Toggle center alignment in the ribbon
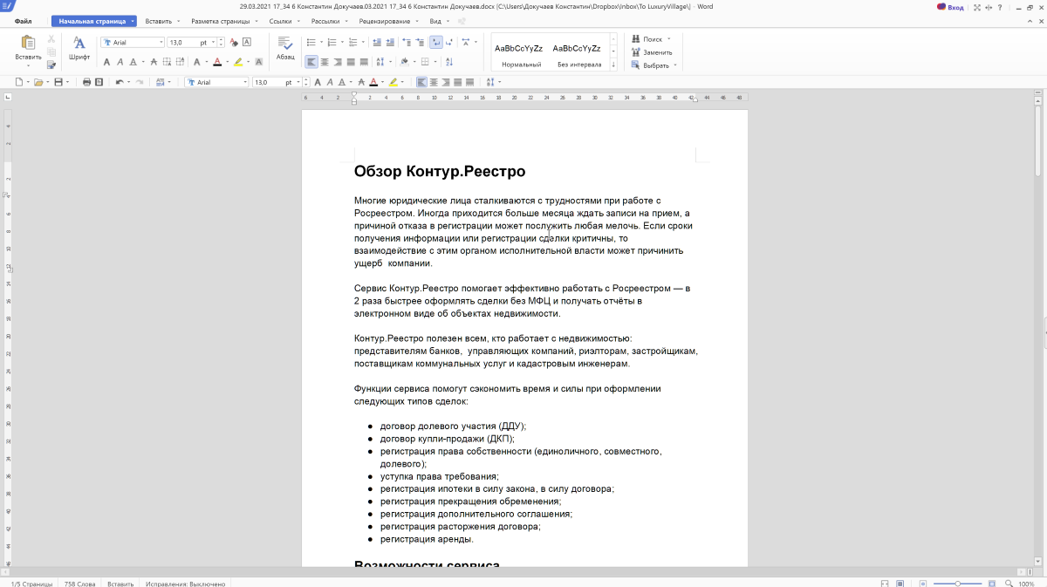The image size is (1047, 587). click(325, 62)
